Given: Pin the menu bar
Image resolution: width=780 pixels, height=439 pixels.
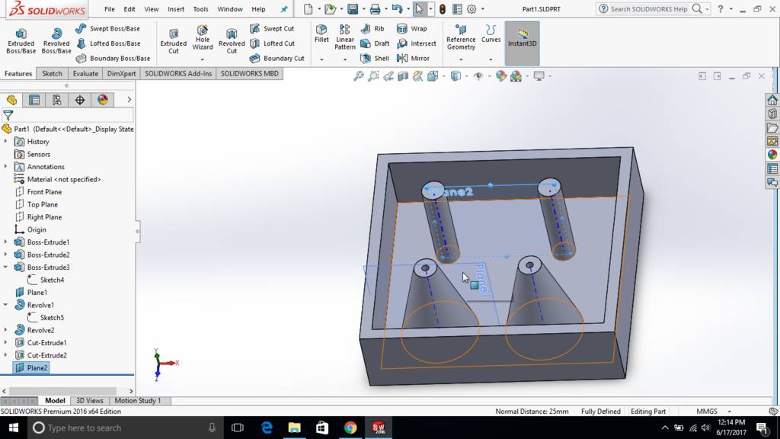Looking at the screenshot, I should 284,9.
